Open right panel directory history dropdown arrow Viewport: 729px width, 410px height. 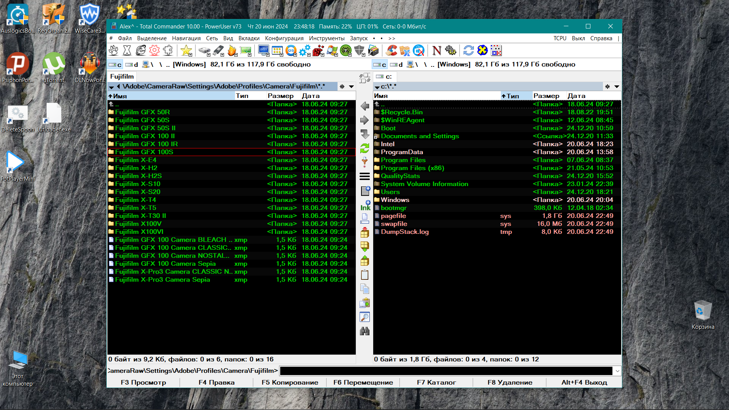pyautogui.click(x=617, y=87)
